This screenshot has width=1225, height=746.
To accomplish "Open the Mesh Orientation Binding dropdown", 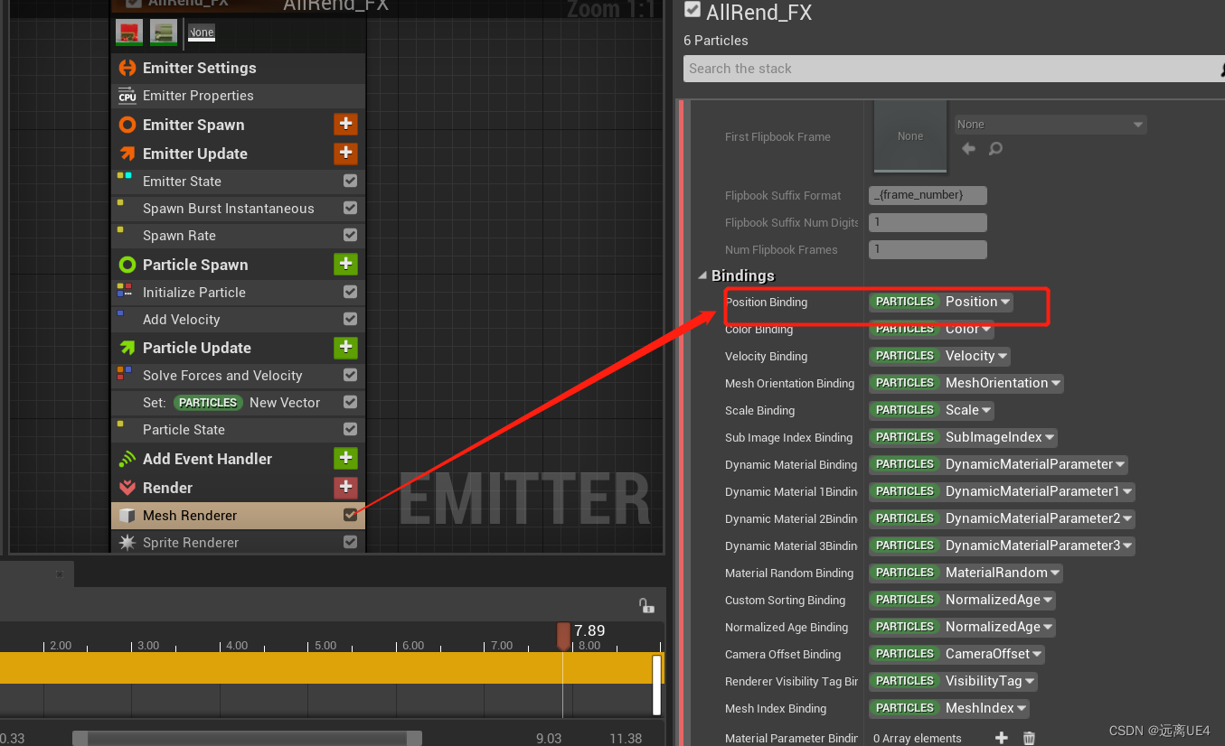I will (1052, 383).
